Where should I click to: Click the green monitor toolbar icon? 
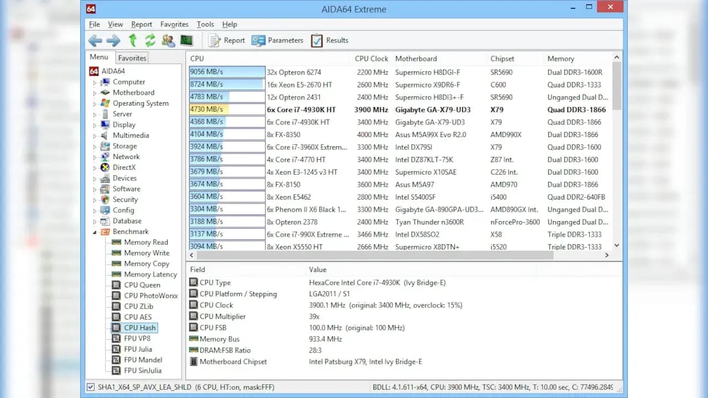pos(186,40)
